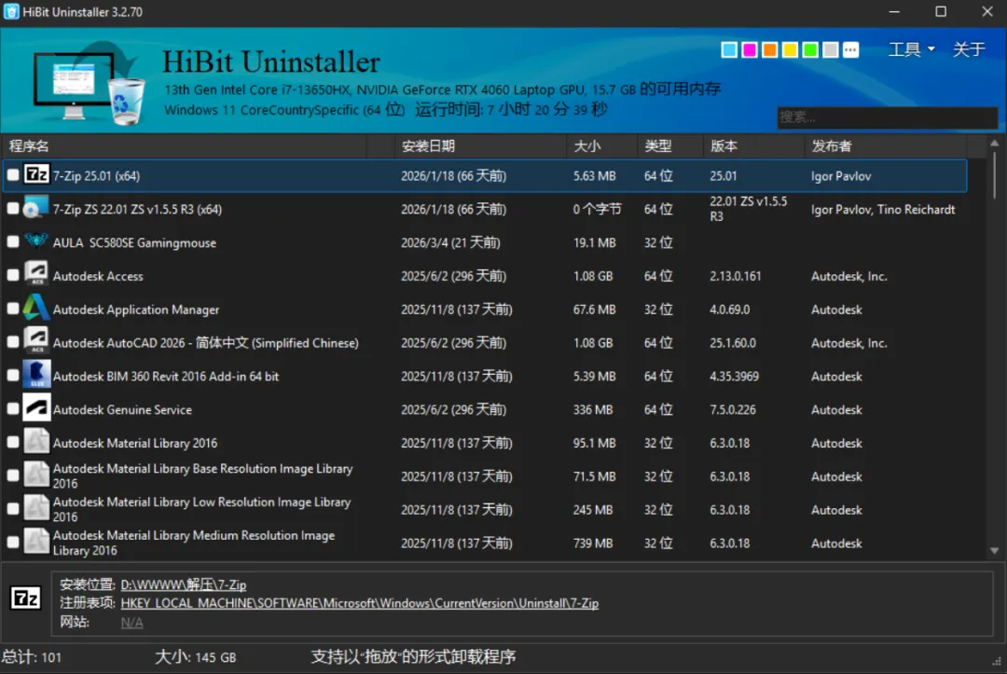Screen dimensions: 1007x674
Task: Sort by 安装日期 column header
Action: click(x=480, y=146)
